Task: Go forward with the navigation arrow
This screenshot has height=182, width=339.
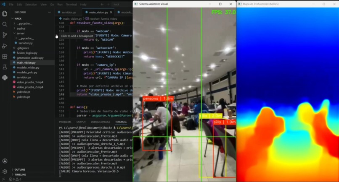Action: [108, 4]
